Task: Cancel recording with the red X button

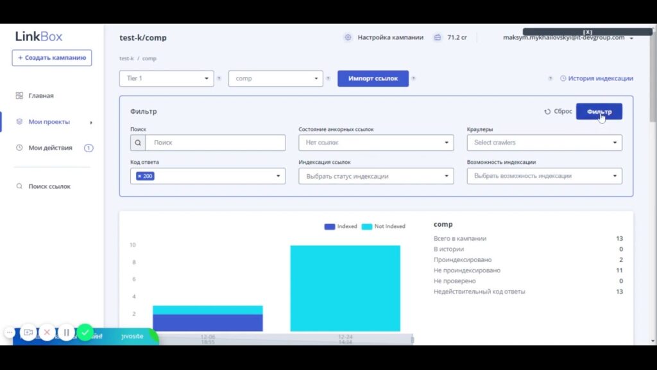Action: point(47,333)
